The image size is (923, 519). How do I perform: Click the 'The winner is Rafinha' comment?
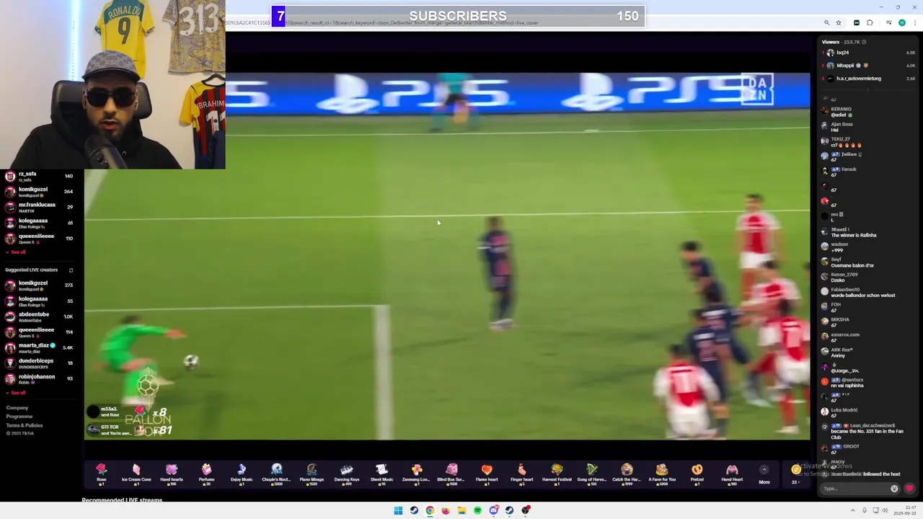coord(854,236)
